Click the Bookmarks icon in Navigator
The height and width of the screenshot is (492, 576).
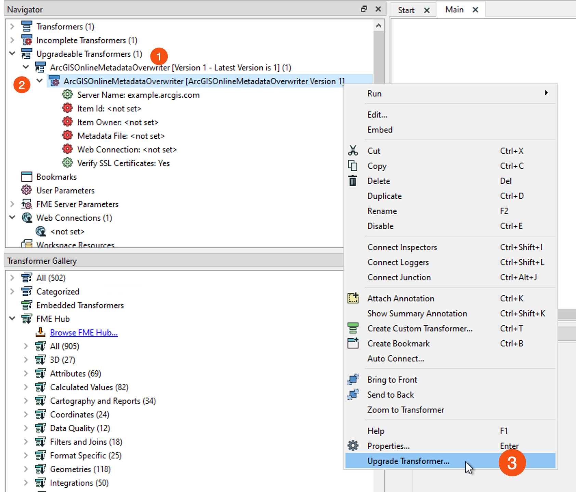point(27,177)
